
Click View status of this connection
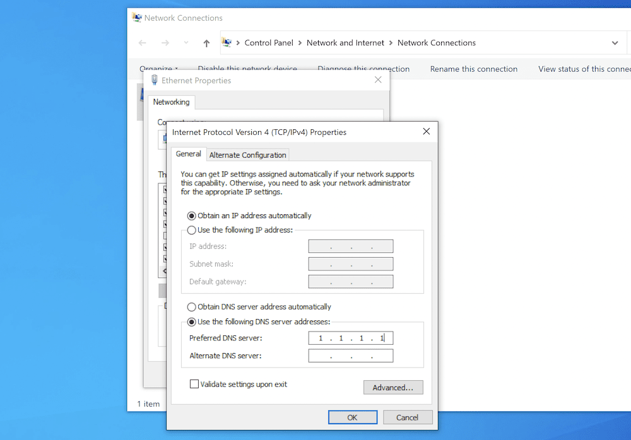tap(584, 69)
